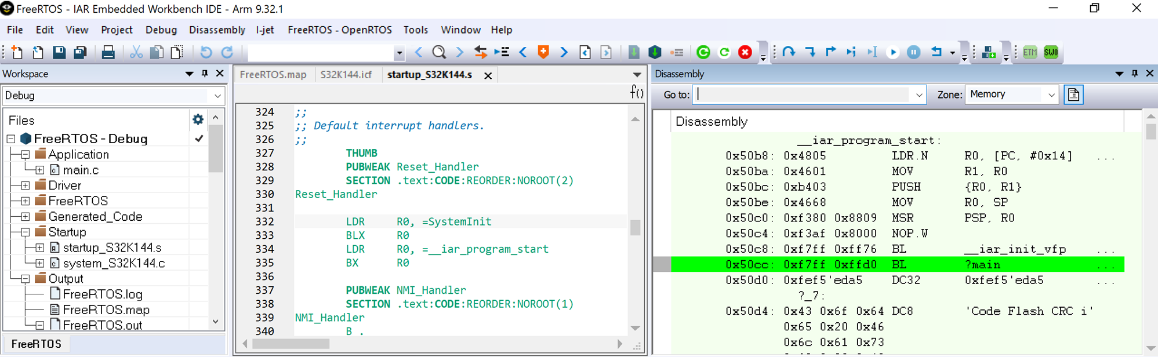The width and height of the screenshot is (1158, 357).
Task: Click the Cut scissors icon
Action: [x=136, y=52]
